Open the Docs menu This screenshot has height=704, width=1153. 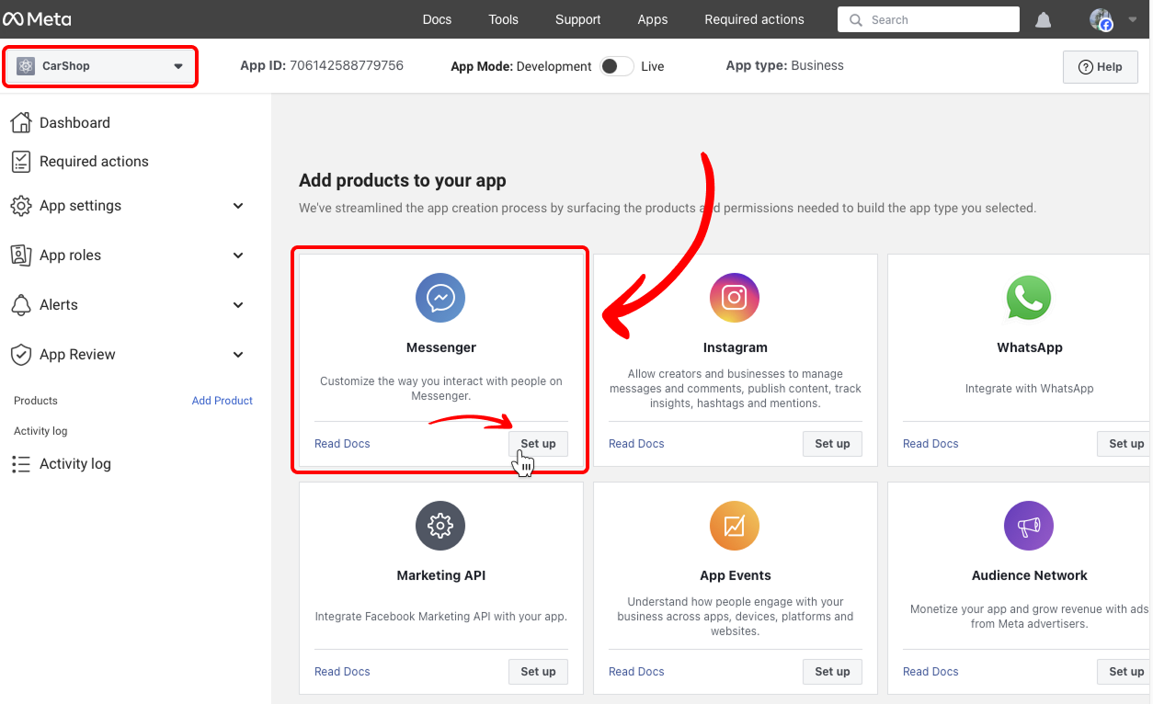[x=437, y=19]
